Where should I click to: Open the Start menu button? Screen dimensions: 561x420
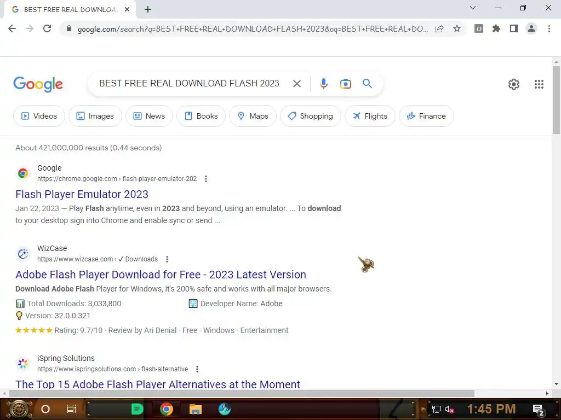tap(19, 409)
